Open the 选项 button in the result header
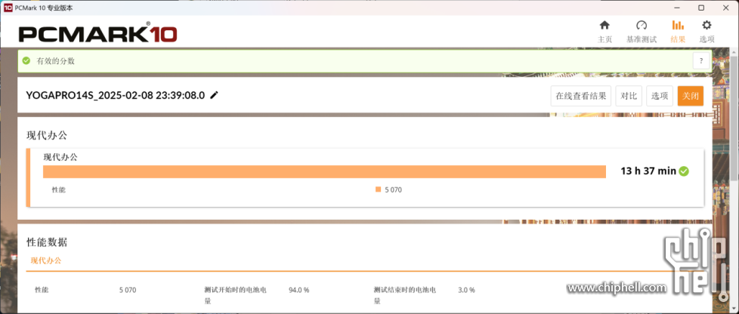 click(x=660, y=96)
